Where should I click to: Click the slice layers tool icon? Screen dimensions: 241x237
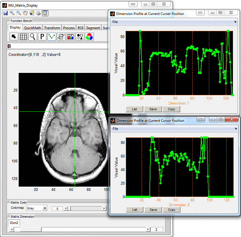pos(61,36)
